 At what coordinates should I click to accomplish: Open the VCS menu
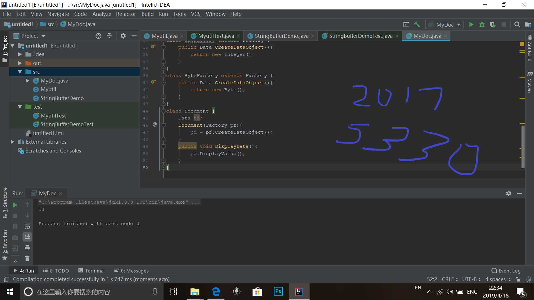click(x=196, y=14)
